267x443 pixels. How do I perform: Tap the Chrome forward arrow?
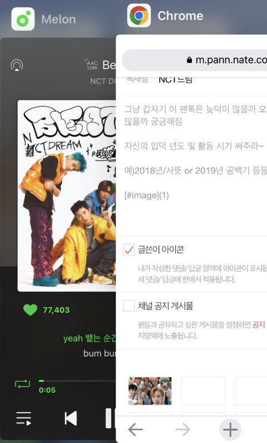182,430
